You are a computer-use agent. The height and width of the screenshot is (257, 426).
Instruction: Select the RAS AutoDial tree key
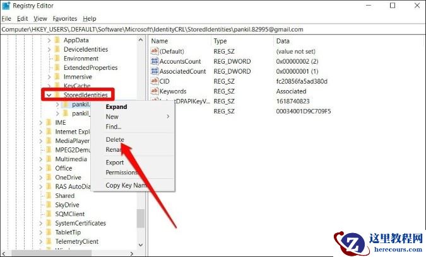click(73, 186)
